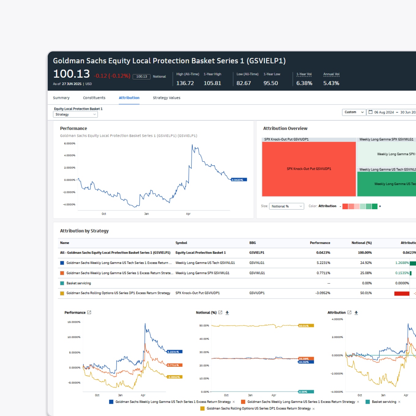Edit the 100.13 notional input box
The image size is (416, 416).
pos(142,76)
